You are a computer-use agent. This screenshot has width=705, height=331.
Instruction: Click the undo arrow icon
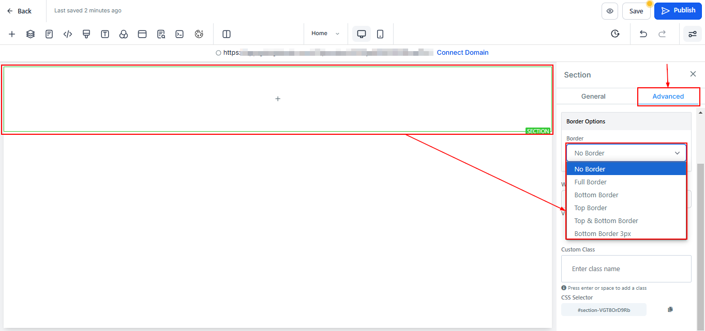(643, 34)
